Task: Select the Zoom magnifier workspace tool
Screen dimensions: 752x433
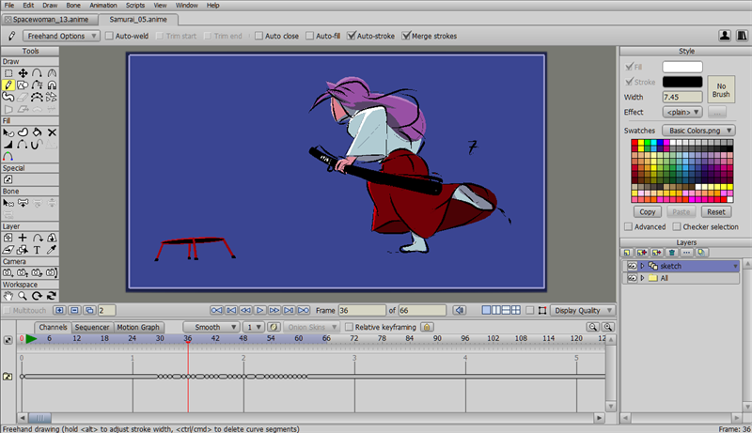Action: (23, 296)
